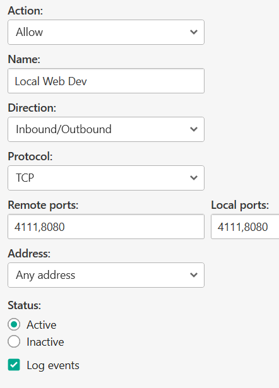Select the Inactive status radio button

click(14, 341)
